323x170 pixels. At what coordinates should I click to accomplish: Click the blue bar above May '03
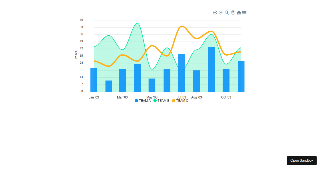(152, 85)
